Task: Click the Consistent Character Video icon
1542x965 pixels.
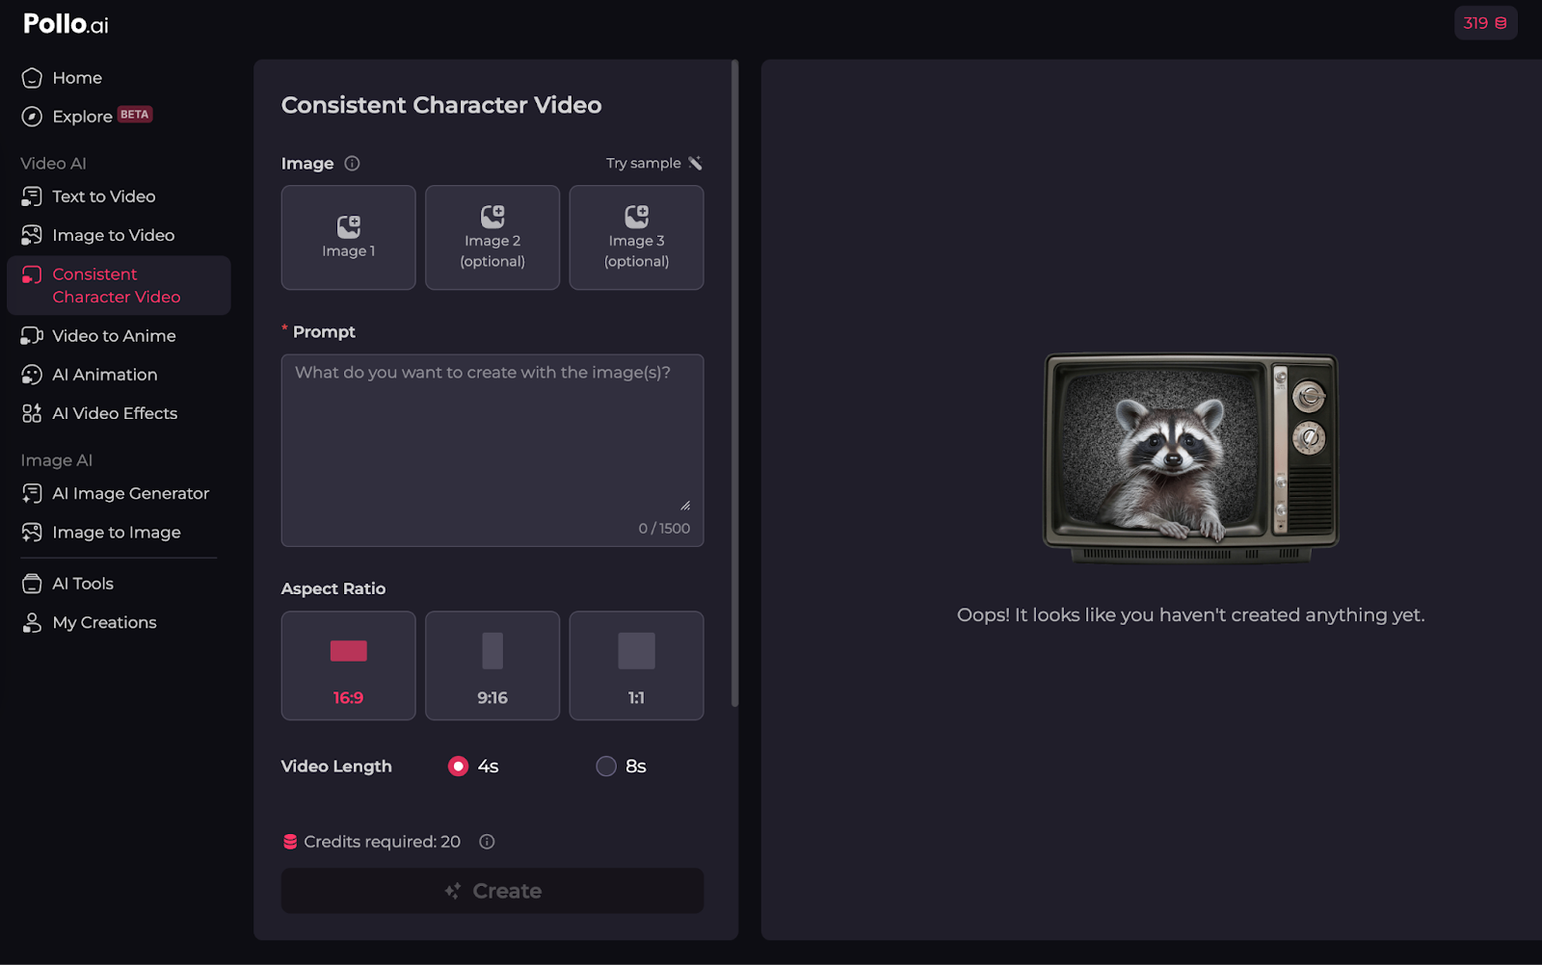Action: (32, 274)
